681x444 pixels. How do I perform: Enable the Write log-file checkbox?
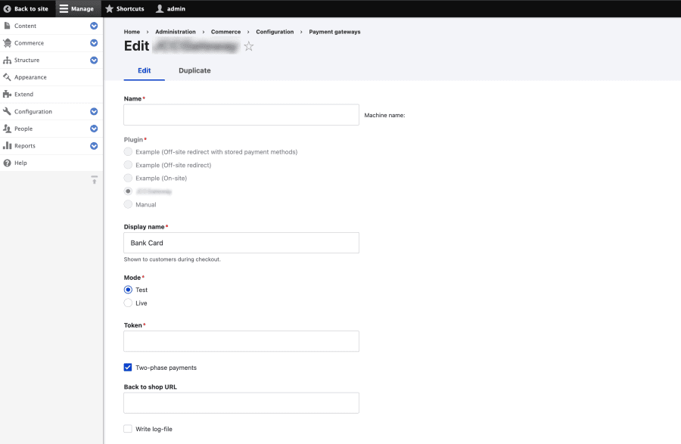128,429
